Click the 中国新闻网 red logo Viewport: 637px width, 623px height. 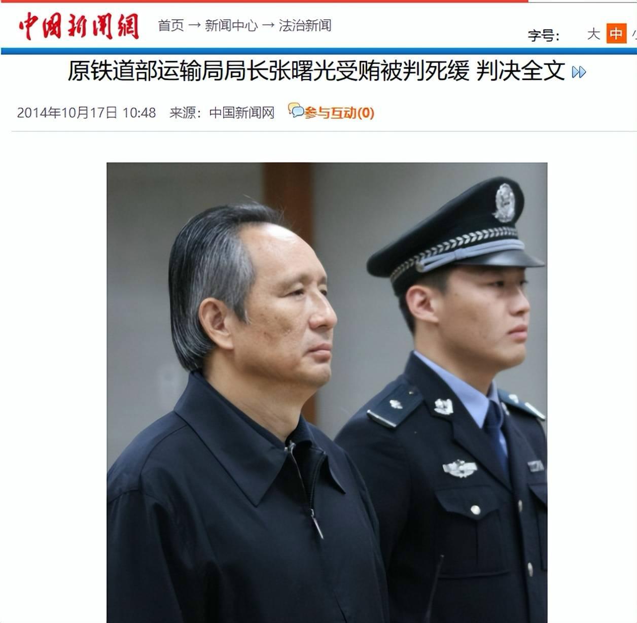click(79, 26)
